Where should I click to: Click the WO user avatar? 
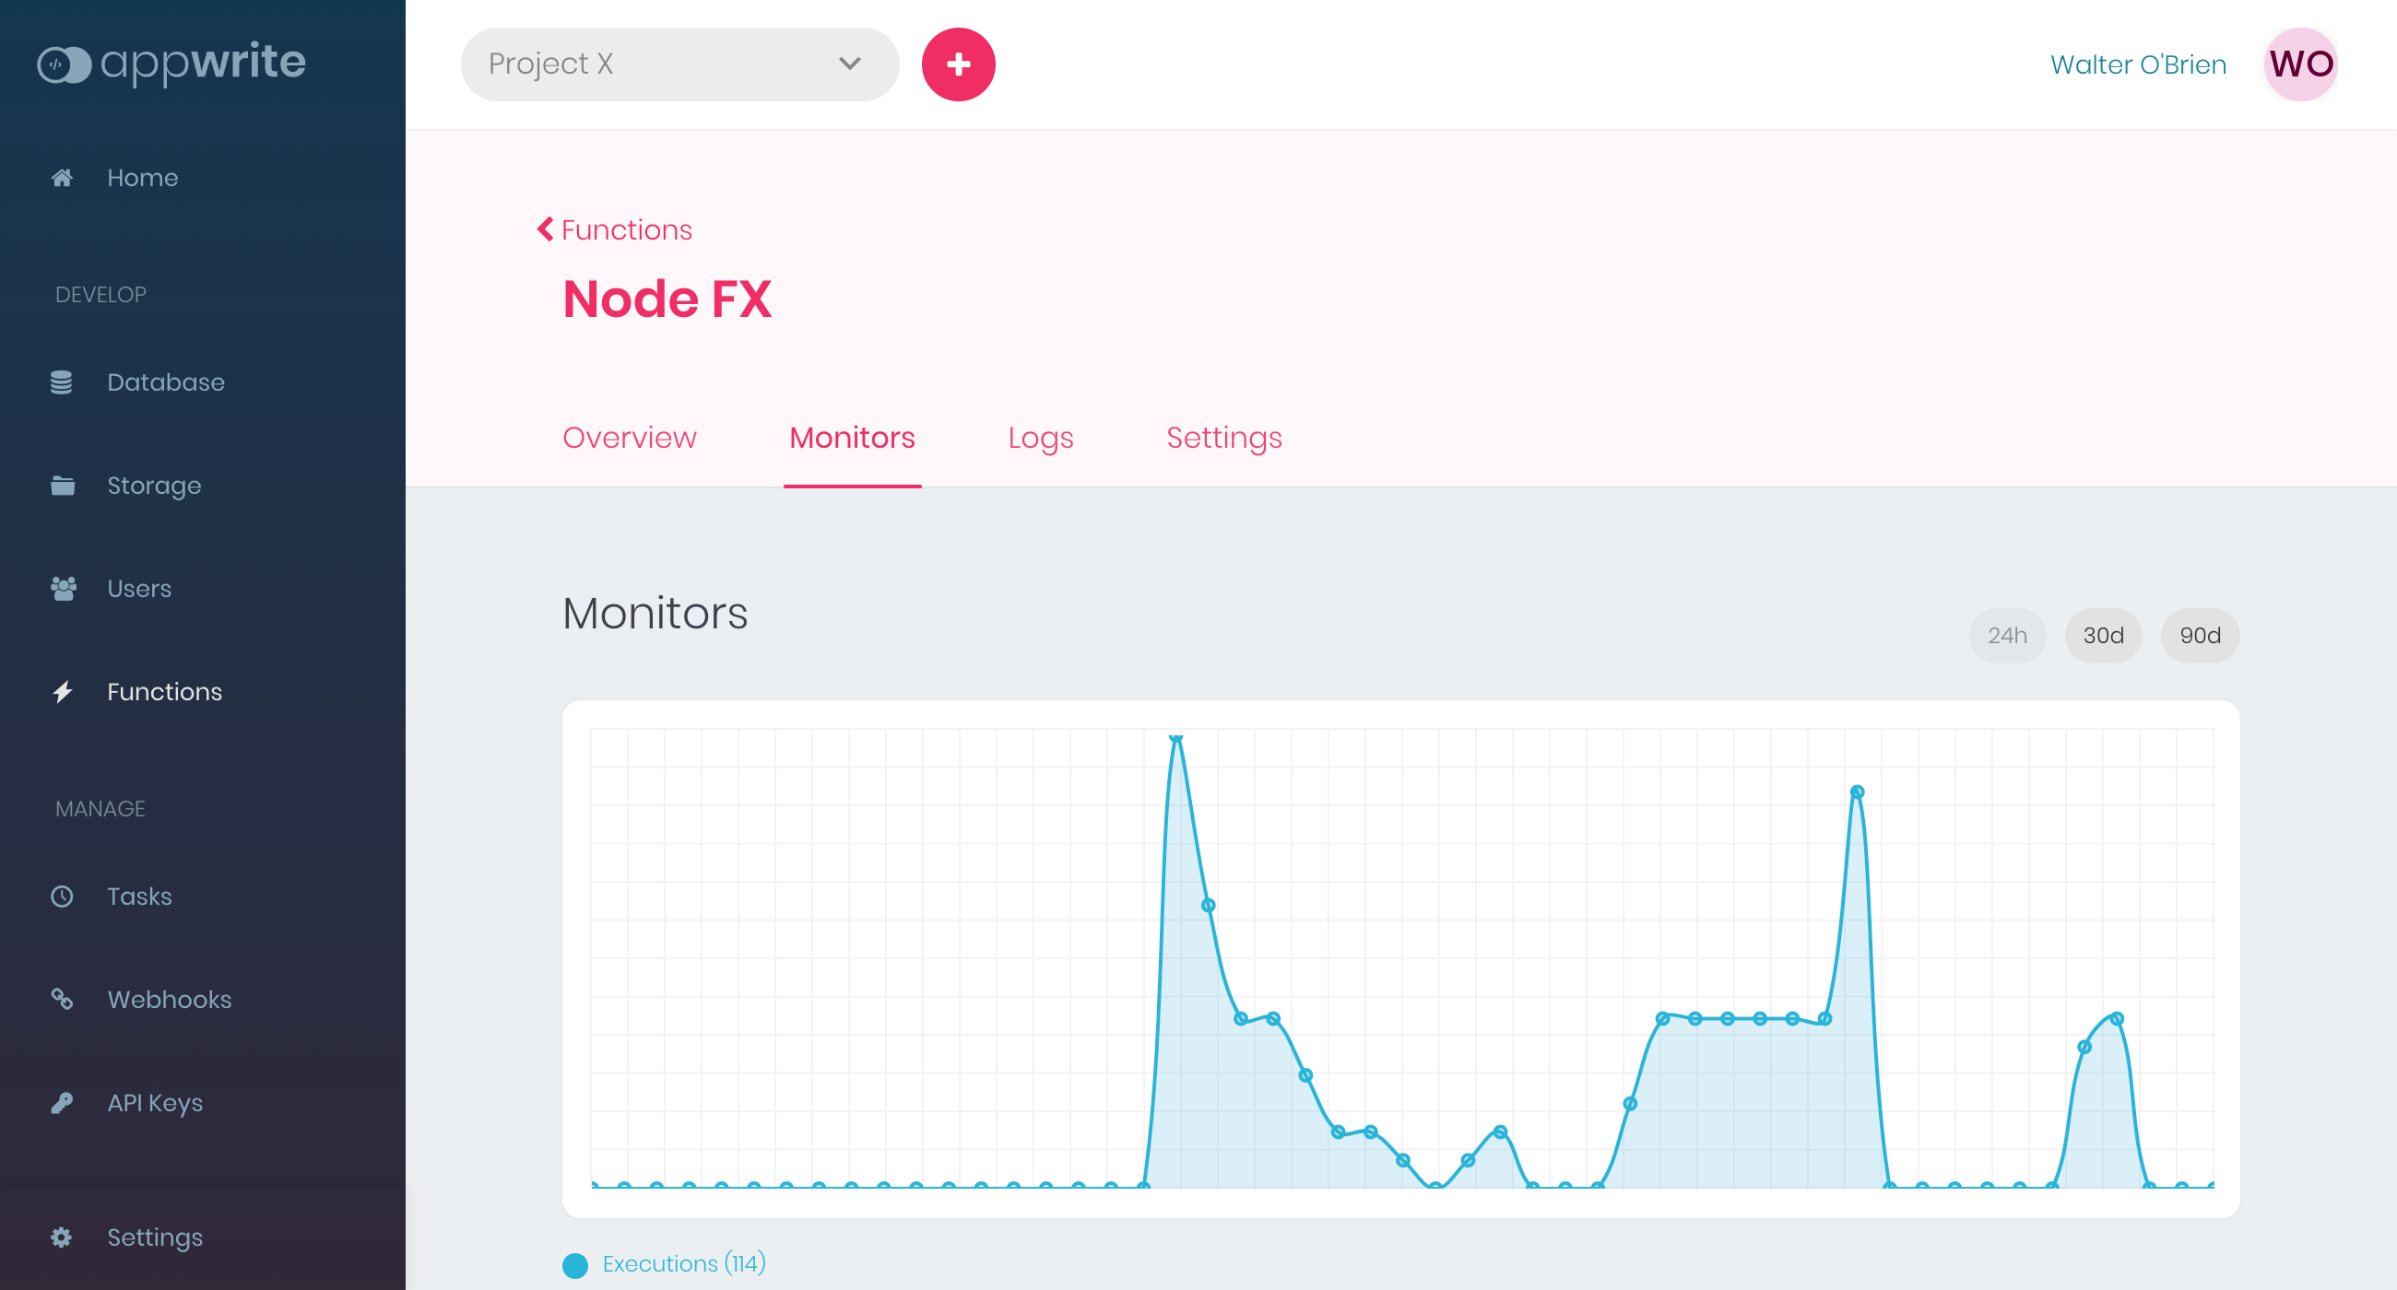(x=2300, y=64)
